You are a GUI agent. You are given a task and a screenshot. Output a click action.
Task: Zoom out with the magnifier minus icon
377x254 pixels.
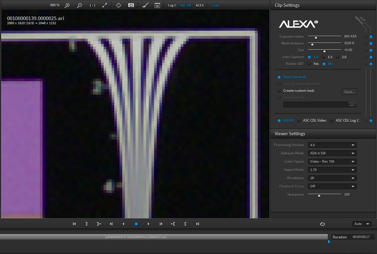pos(79,5)
